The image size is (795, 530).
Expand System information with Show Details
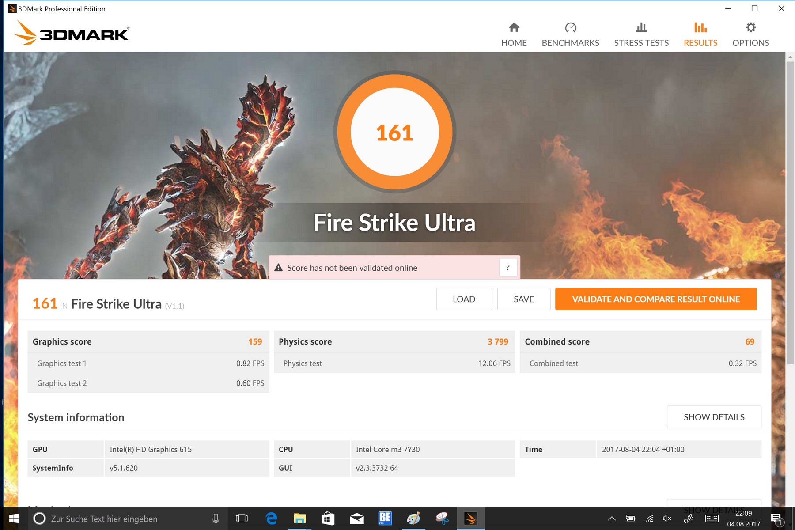point(714,417)
